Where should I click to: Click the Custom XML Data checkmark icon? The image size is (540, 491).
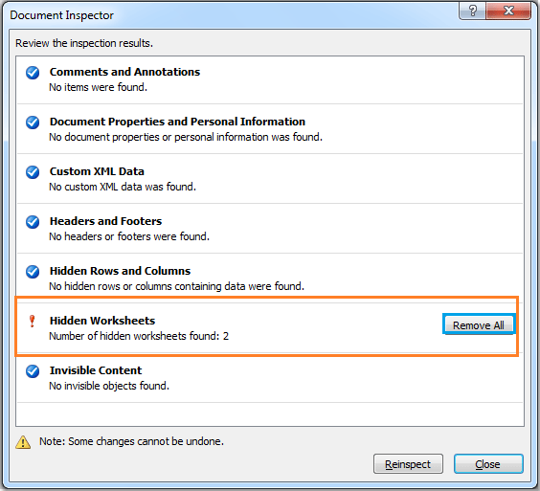(33, 172)
